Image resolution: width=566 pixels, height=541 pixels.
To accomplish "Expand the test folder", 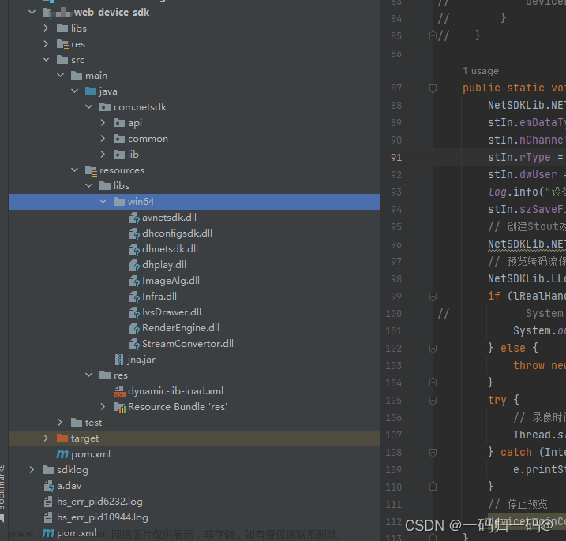I will tap(60, 423).
